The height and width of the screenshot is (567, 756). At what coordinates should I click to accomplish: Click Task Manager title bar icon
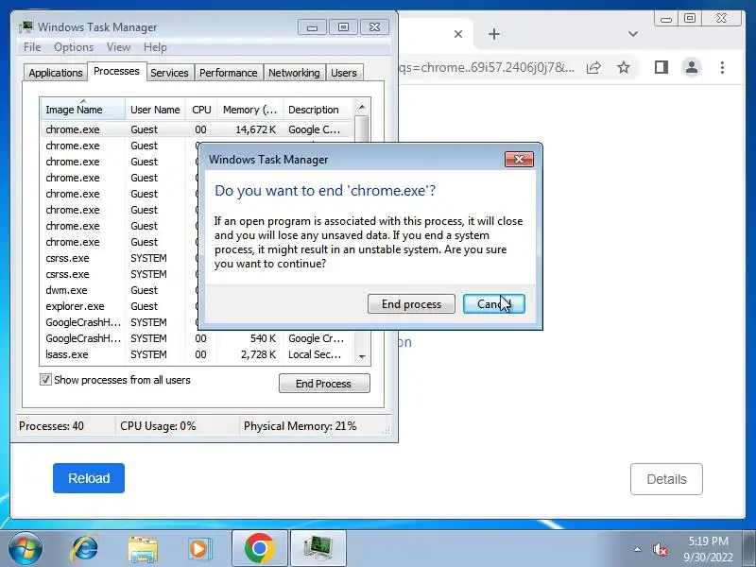[26, 27]
